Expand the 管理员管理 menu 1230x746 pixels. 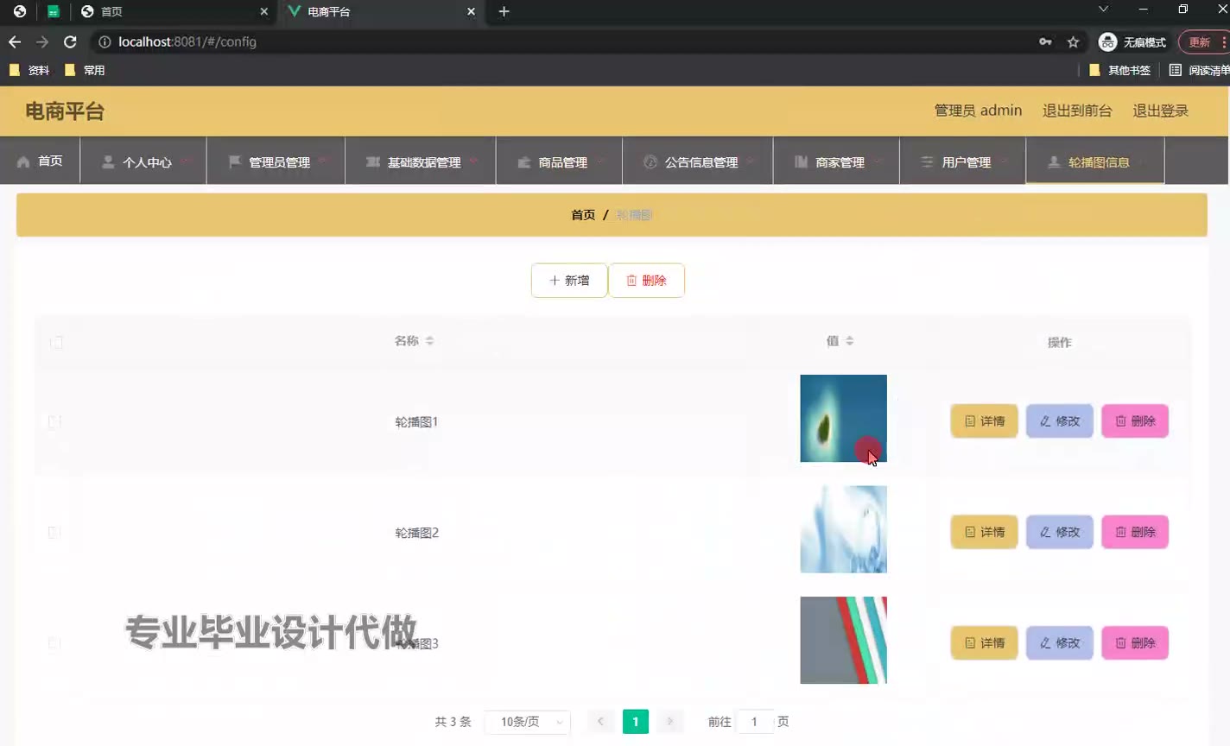point(276,161)
